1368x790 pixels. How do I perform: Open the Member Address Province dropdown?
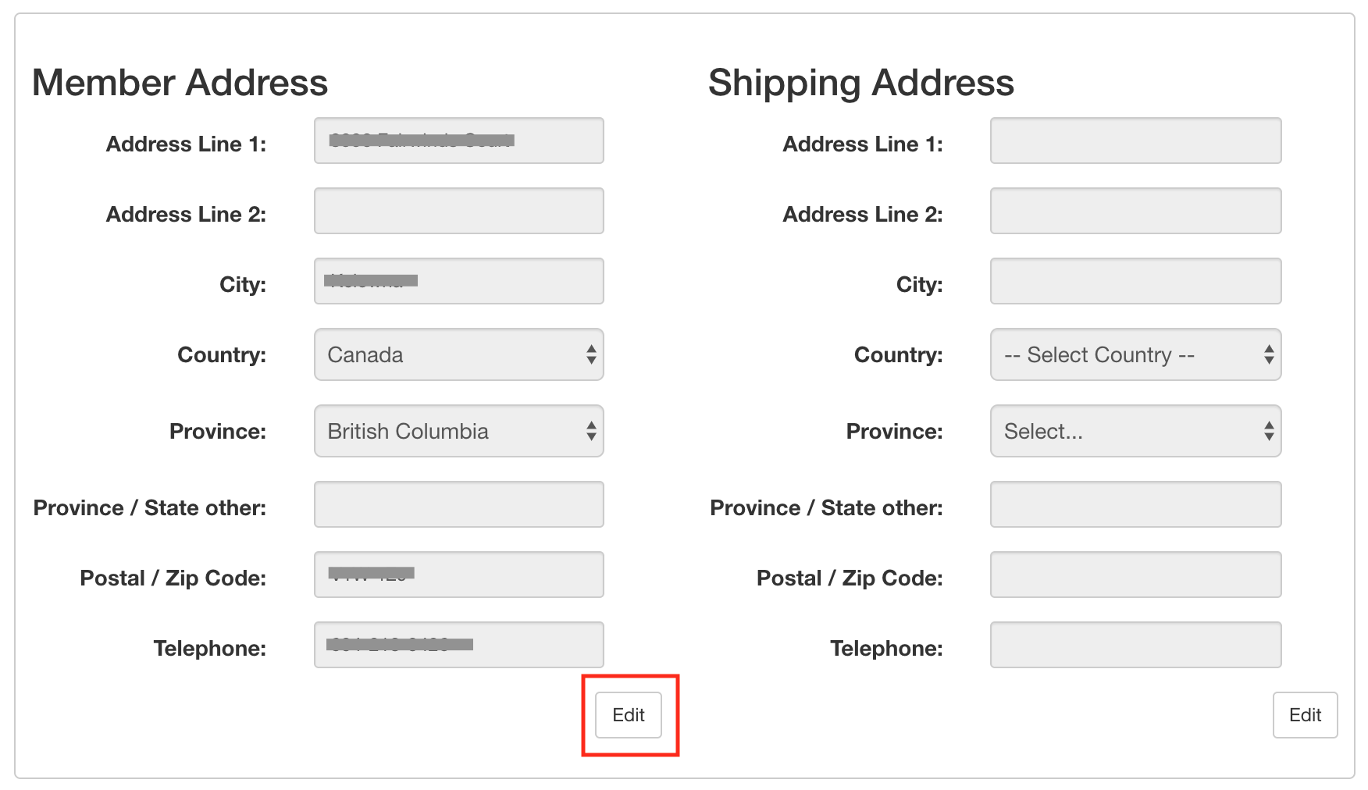click(x=458, y=431)
